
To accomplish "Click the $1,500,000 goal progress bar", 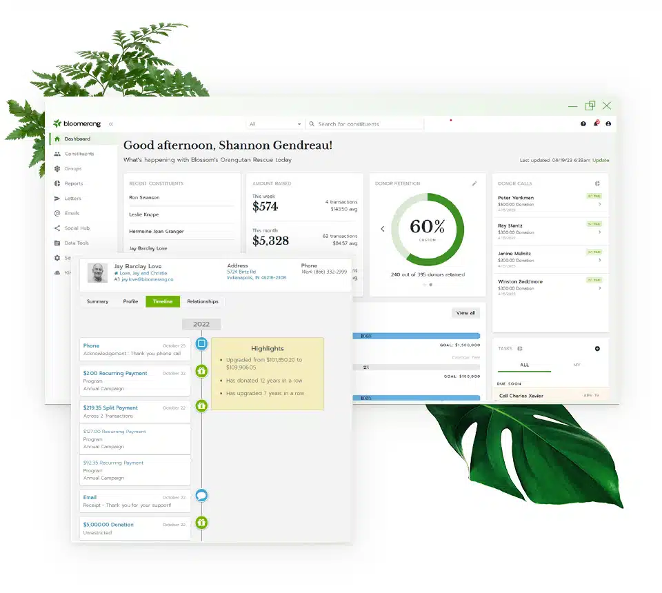I will [x=417, y=336].
